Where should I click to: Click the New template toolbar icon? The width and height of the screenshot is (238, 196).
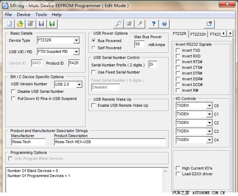(9, 24)
